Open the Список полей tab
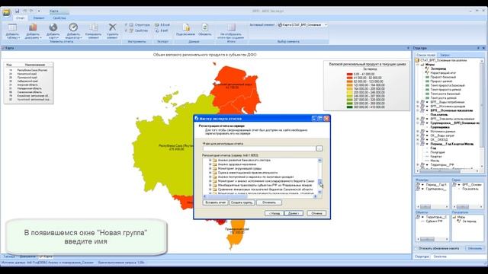Screen dimensions: 488x274 [425, 55]
